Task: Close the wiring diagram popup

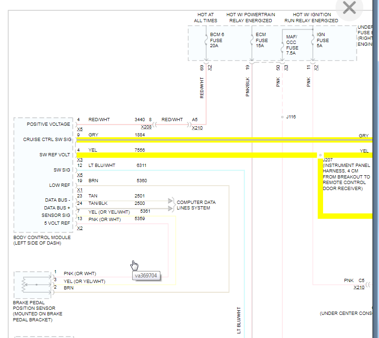Action: point(349,8)
